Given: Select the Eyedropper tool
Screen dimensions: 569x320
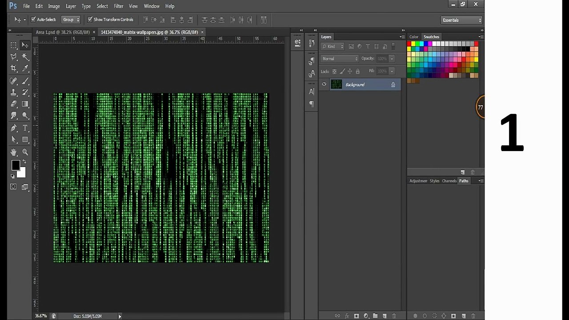Looking at the screenshot, I should (x=25, y=68).
